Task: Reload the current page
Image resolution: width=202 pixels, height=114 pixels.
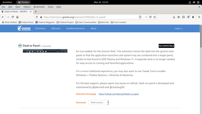Action: 13,17
